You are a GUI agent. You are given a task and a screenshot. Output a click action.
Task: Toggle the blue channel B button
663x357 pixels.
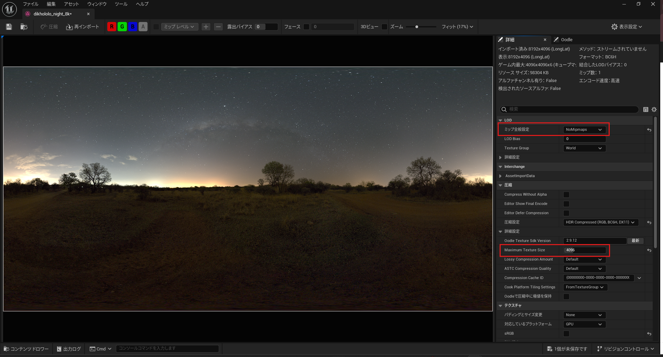click(133, 27)
